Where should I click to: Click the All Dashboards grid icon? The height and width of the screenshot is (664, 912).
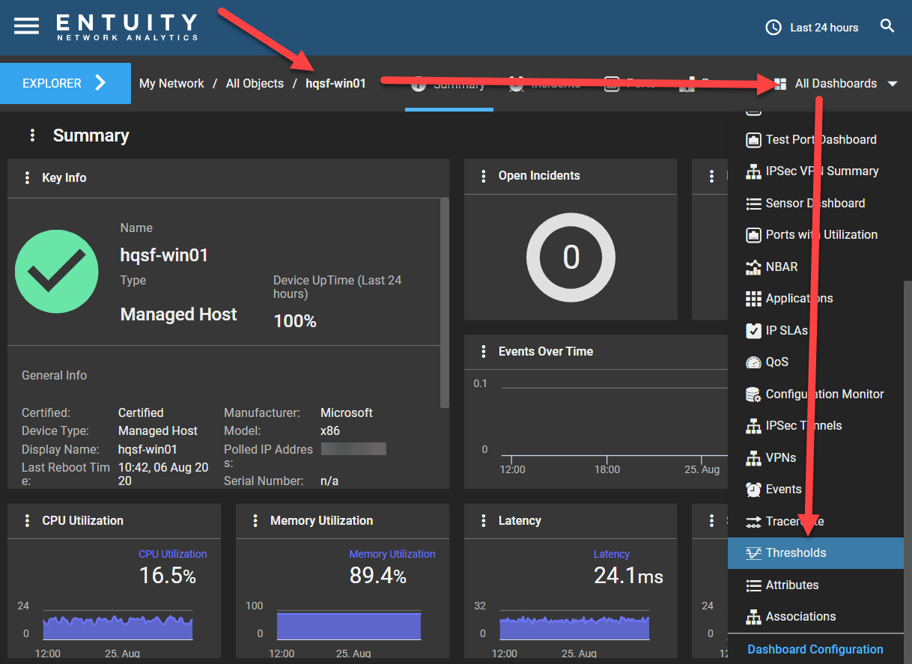[x=780, y=84]
